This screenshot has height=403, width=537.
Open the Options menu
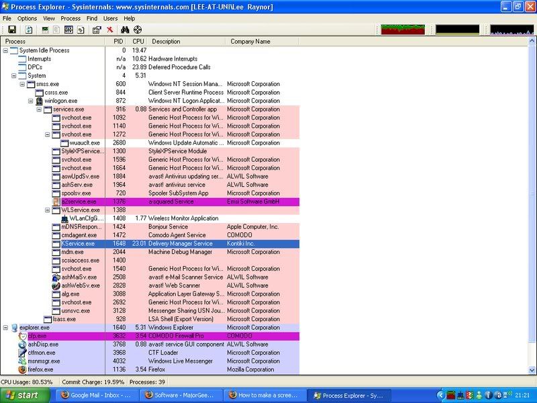27,18
